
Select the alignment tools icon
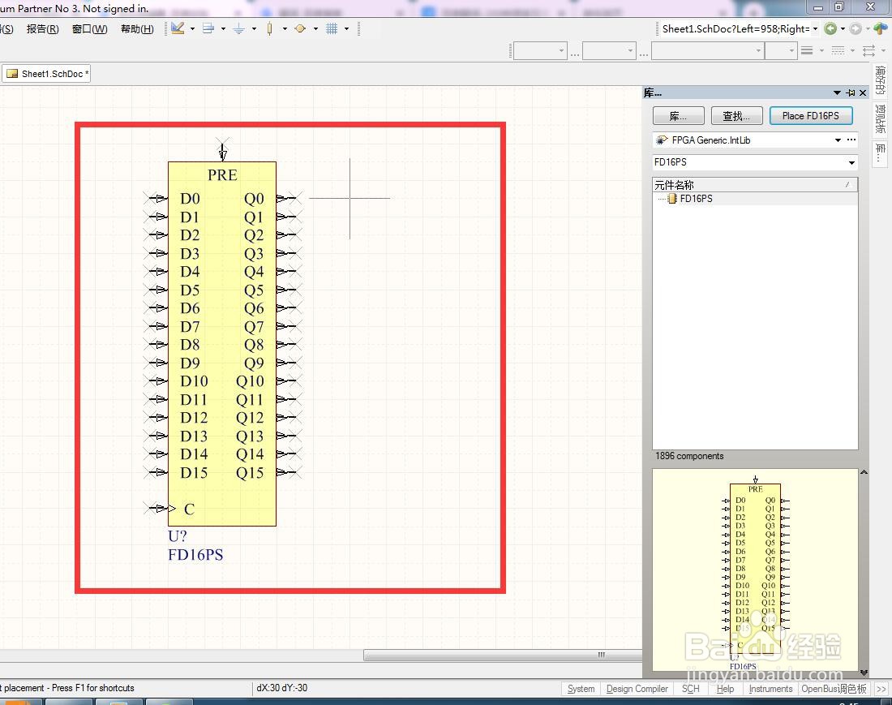(x=208, y=28)
